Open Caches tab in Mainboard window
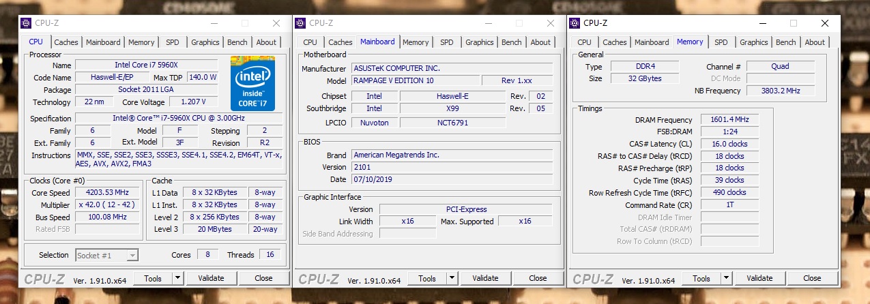 340,42
